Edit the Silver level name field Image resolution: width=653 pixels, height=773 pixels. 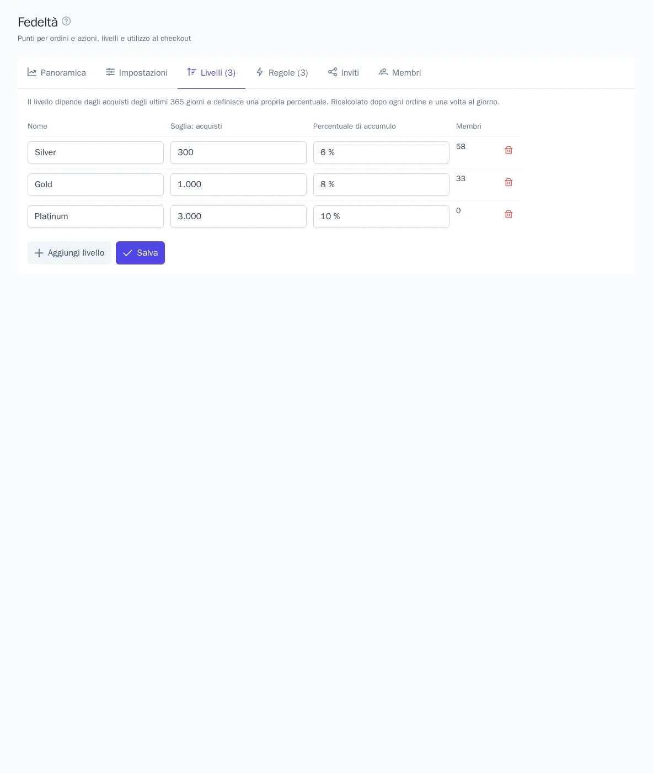pyautogui.click(x=95, y=152)
